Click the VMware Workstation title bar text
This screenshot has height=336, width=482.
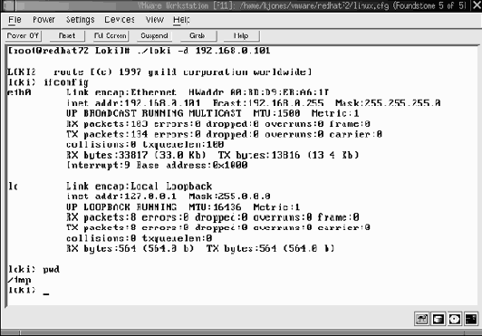tap(303, 5)
